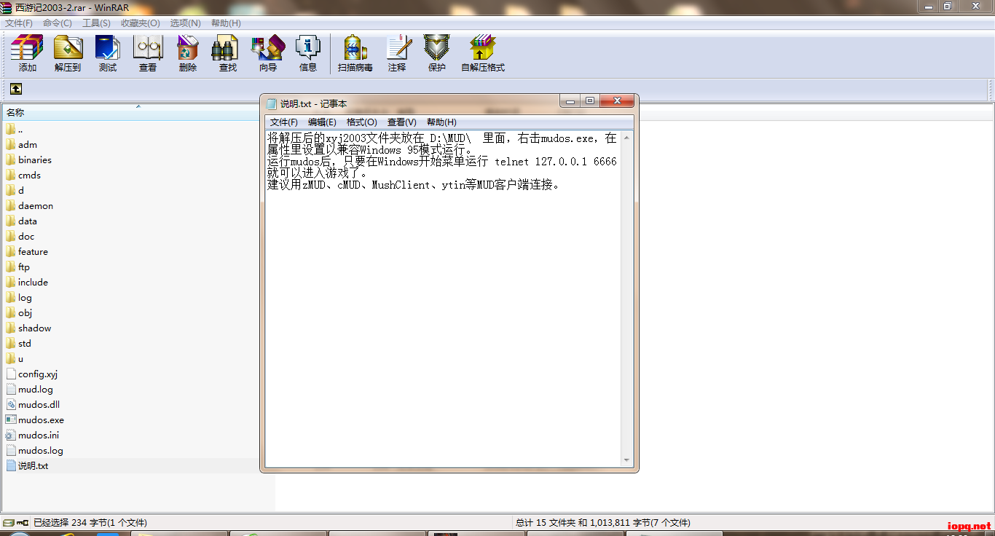Sort file list by 名称 column header
Image resolution: width=995 pixels, height=536 pixels.
16,113
